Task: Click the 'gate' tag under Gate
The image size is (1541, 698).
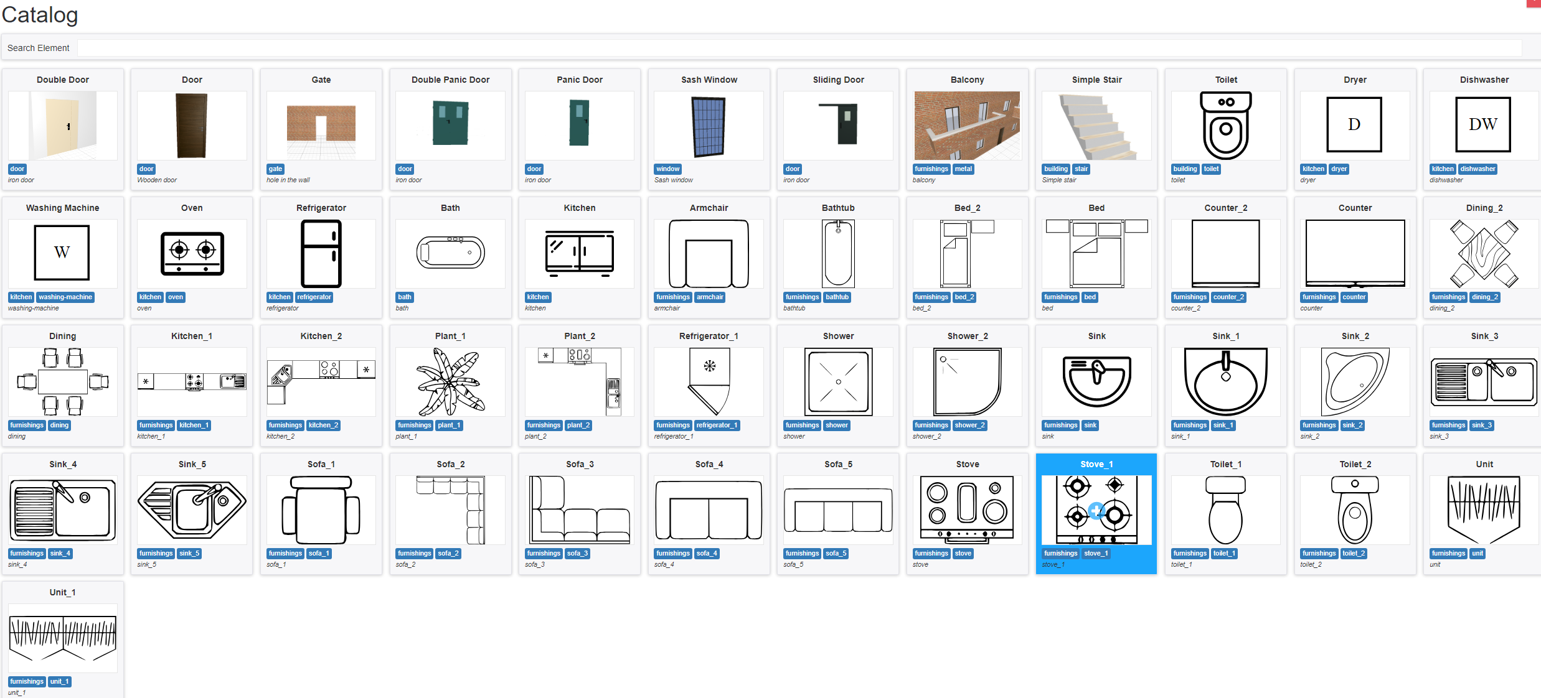Action: click(275, 169)
